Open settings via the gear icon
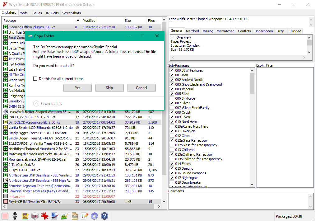 [95, 216]
